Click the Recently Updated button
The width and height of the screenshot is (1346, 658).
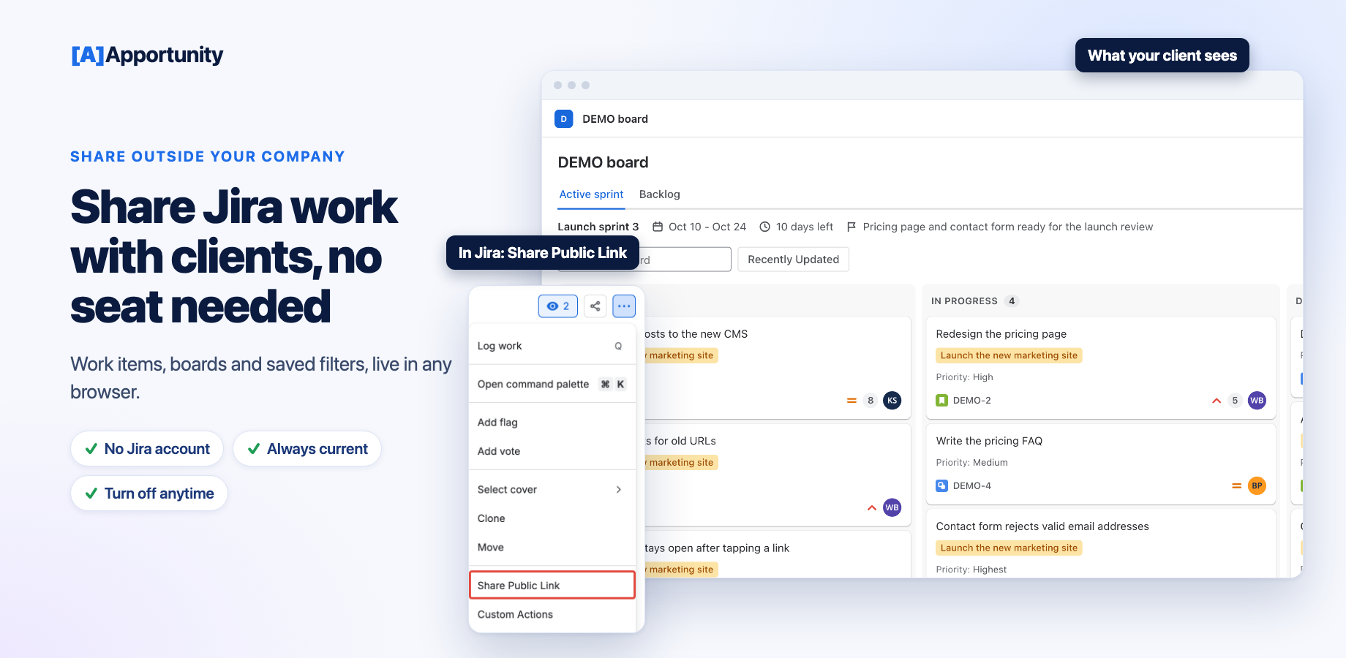(793, 260)
